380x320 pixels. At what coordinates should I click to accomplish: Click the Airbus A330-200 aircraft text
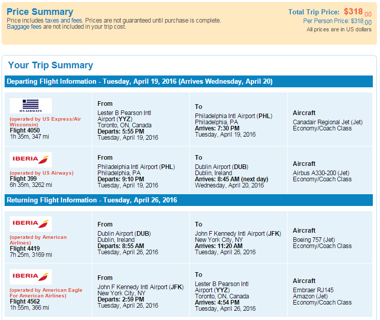tap(321, 173)
